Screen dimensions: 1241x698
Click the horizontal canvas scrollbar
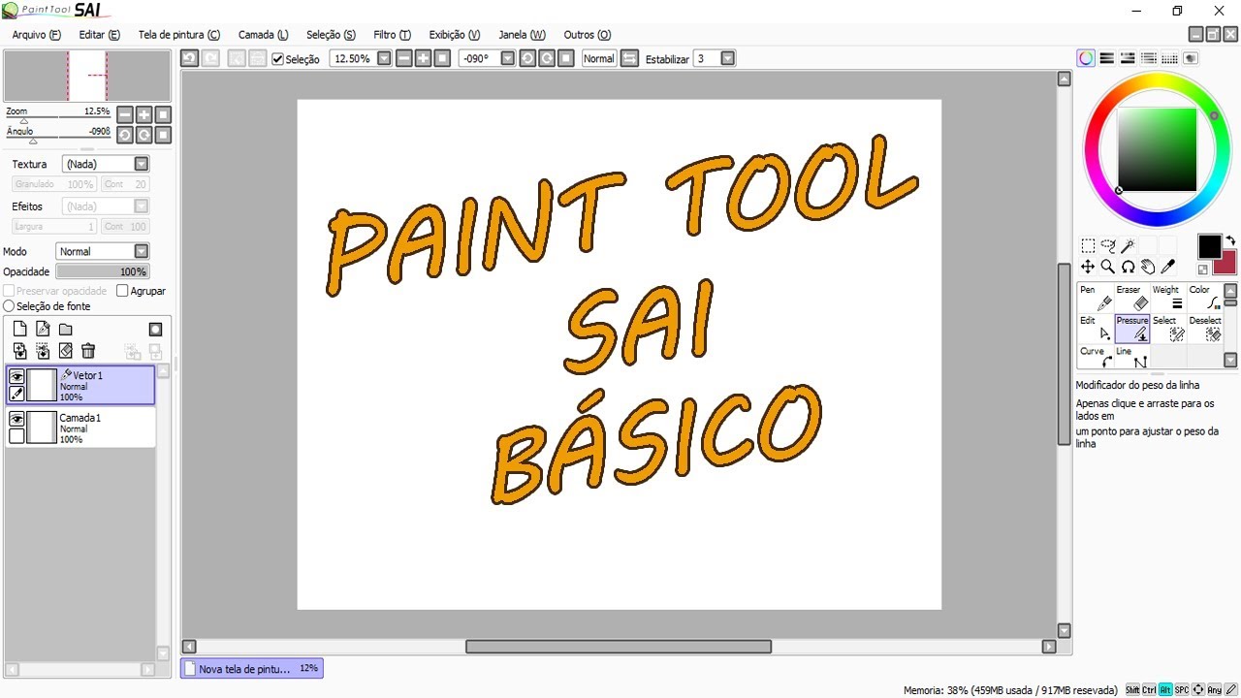[619, 647]
